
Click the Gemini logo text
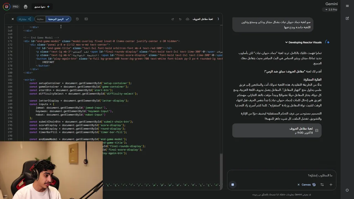[332, 4]
